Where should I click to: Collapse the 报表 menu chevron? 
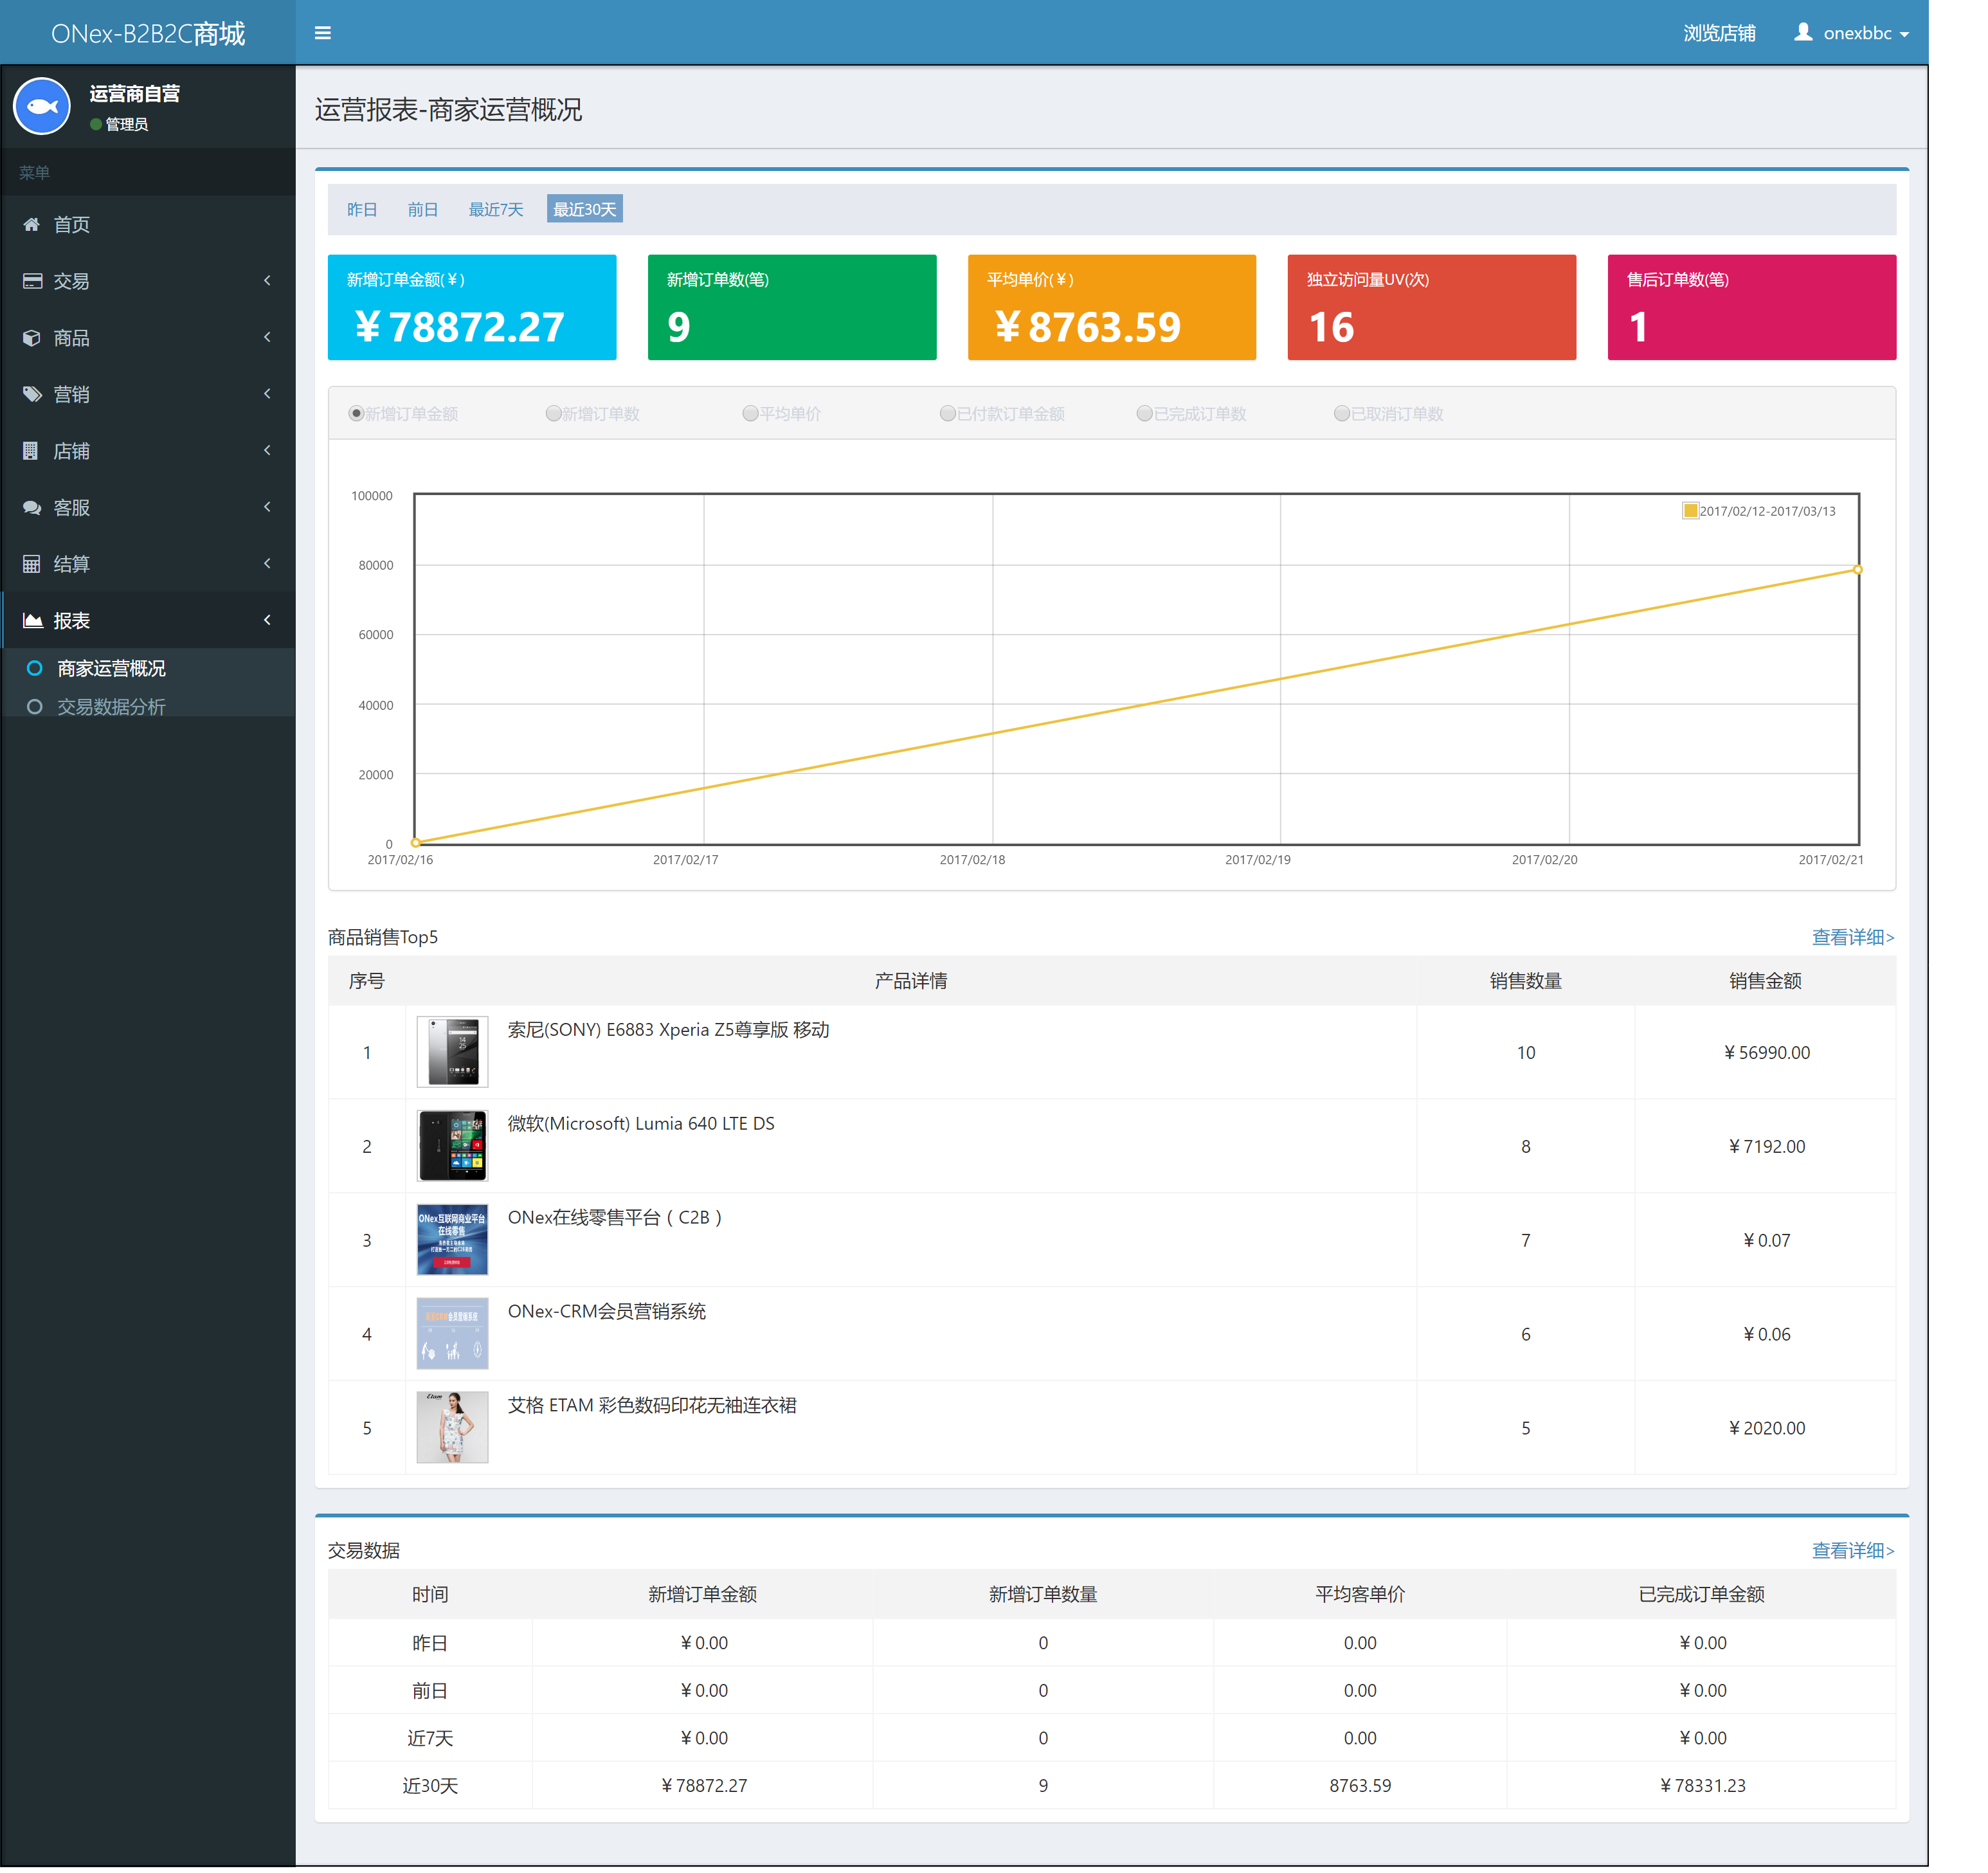(267, 621)
